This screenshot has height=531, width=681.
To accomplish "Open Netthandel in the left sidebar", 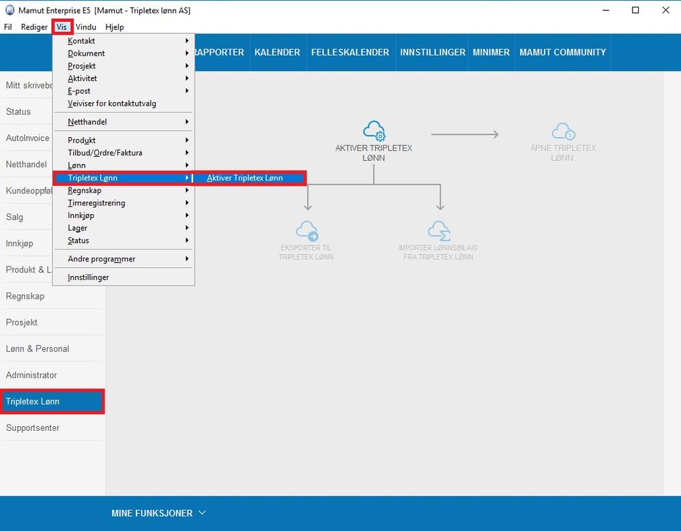I will pyautogui.click(x=27, y=164).
